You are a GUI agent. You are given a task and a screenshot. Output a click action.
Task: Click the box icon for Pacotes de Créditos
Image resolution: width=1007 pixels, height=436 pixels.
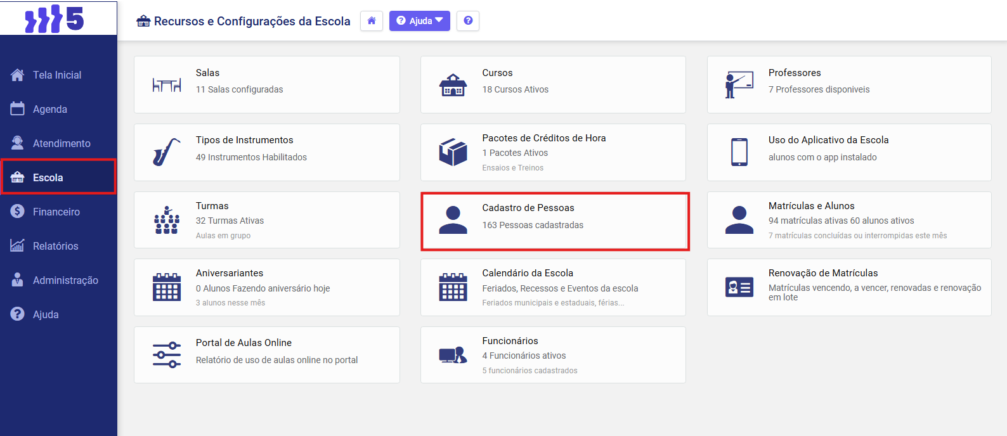point(453,152)
